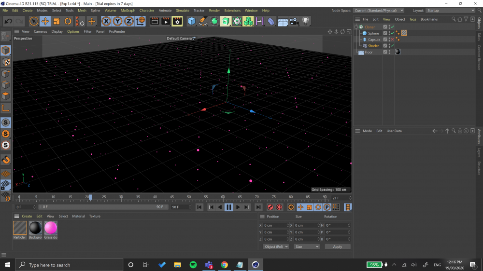Switch to Texture mode in sidebar
483x271 pixels.
[x=6, y=62]
